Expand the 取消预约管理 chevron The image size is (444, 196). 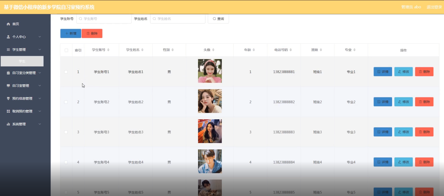pyautogui.click(x=40, y=111)
